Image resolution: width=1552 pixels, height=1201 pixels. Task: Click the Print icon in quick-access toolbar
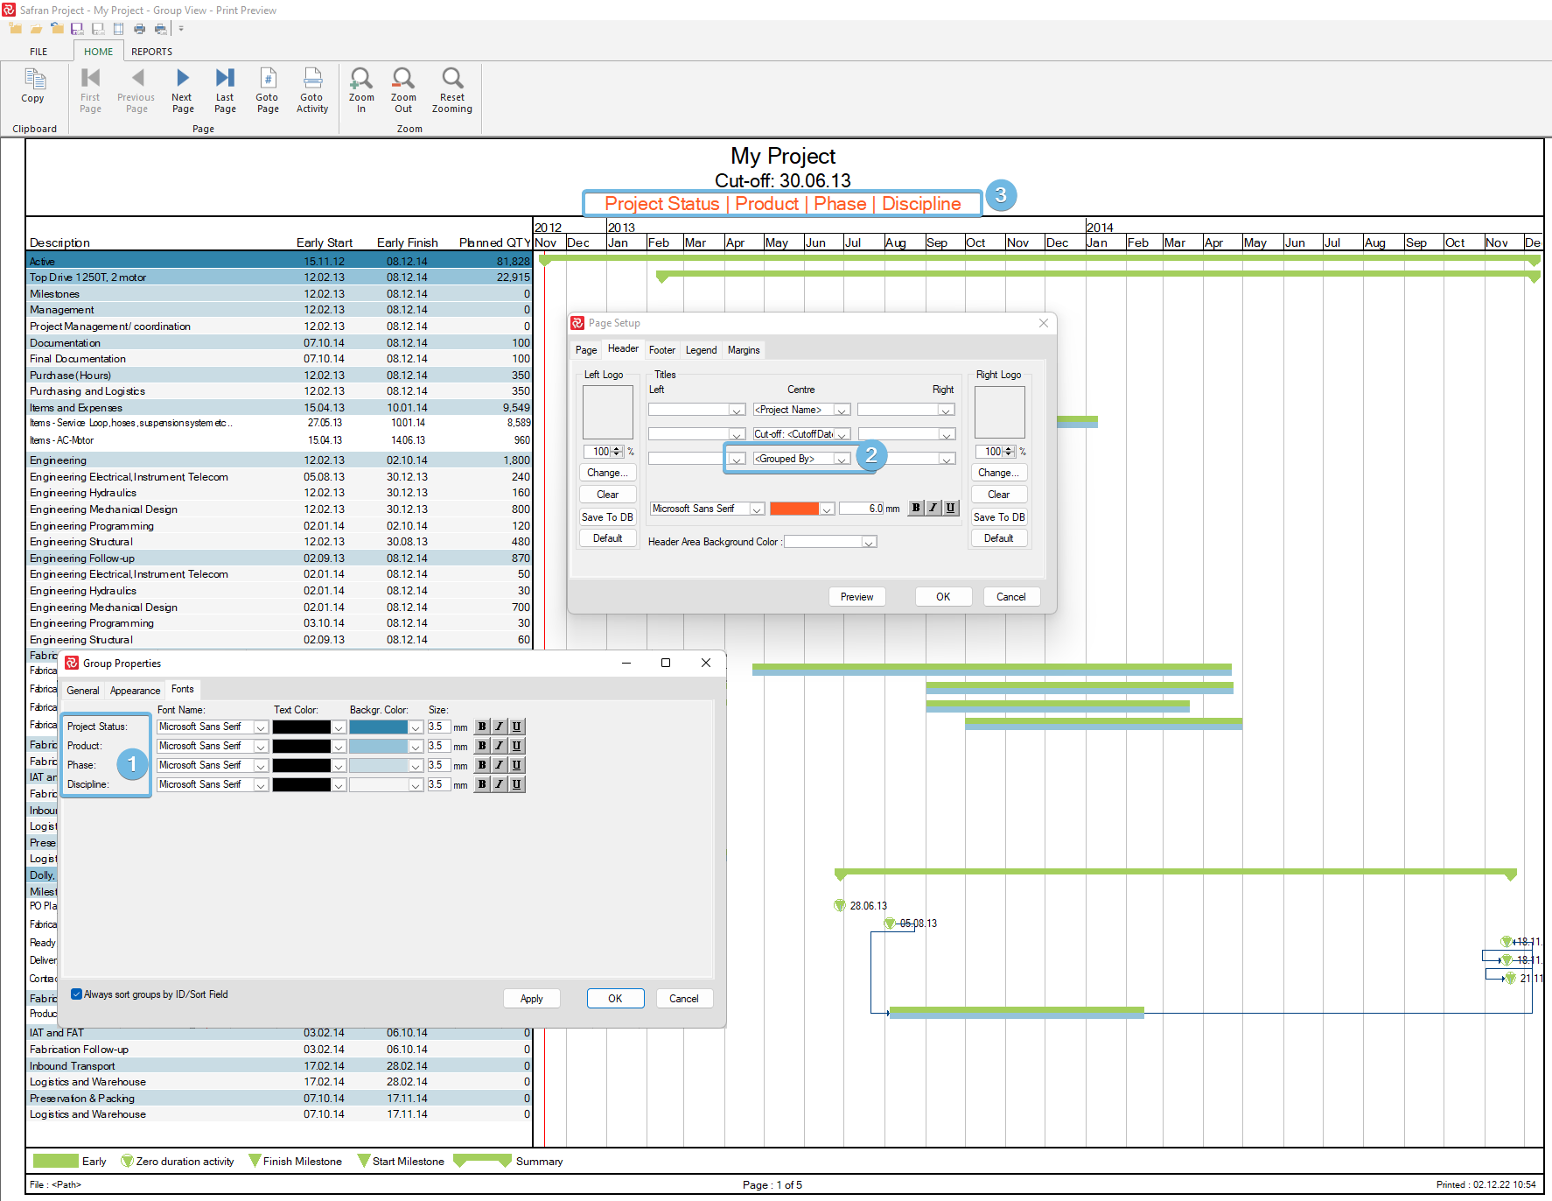[x=139, y=29]
